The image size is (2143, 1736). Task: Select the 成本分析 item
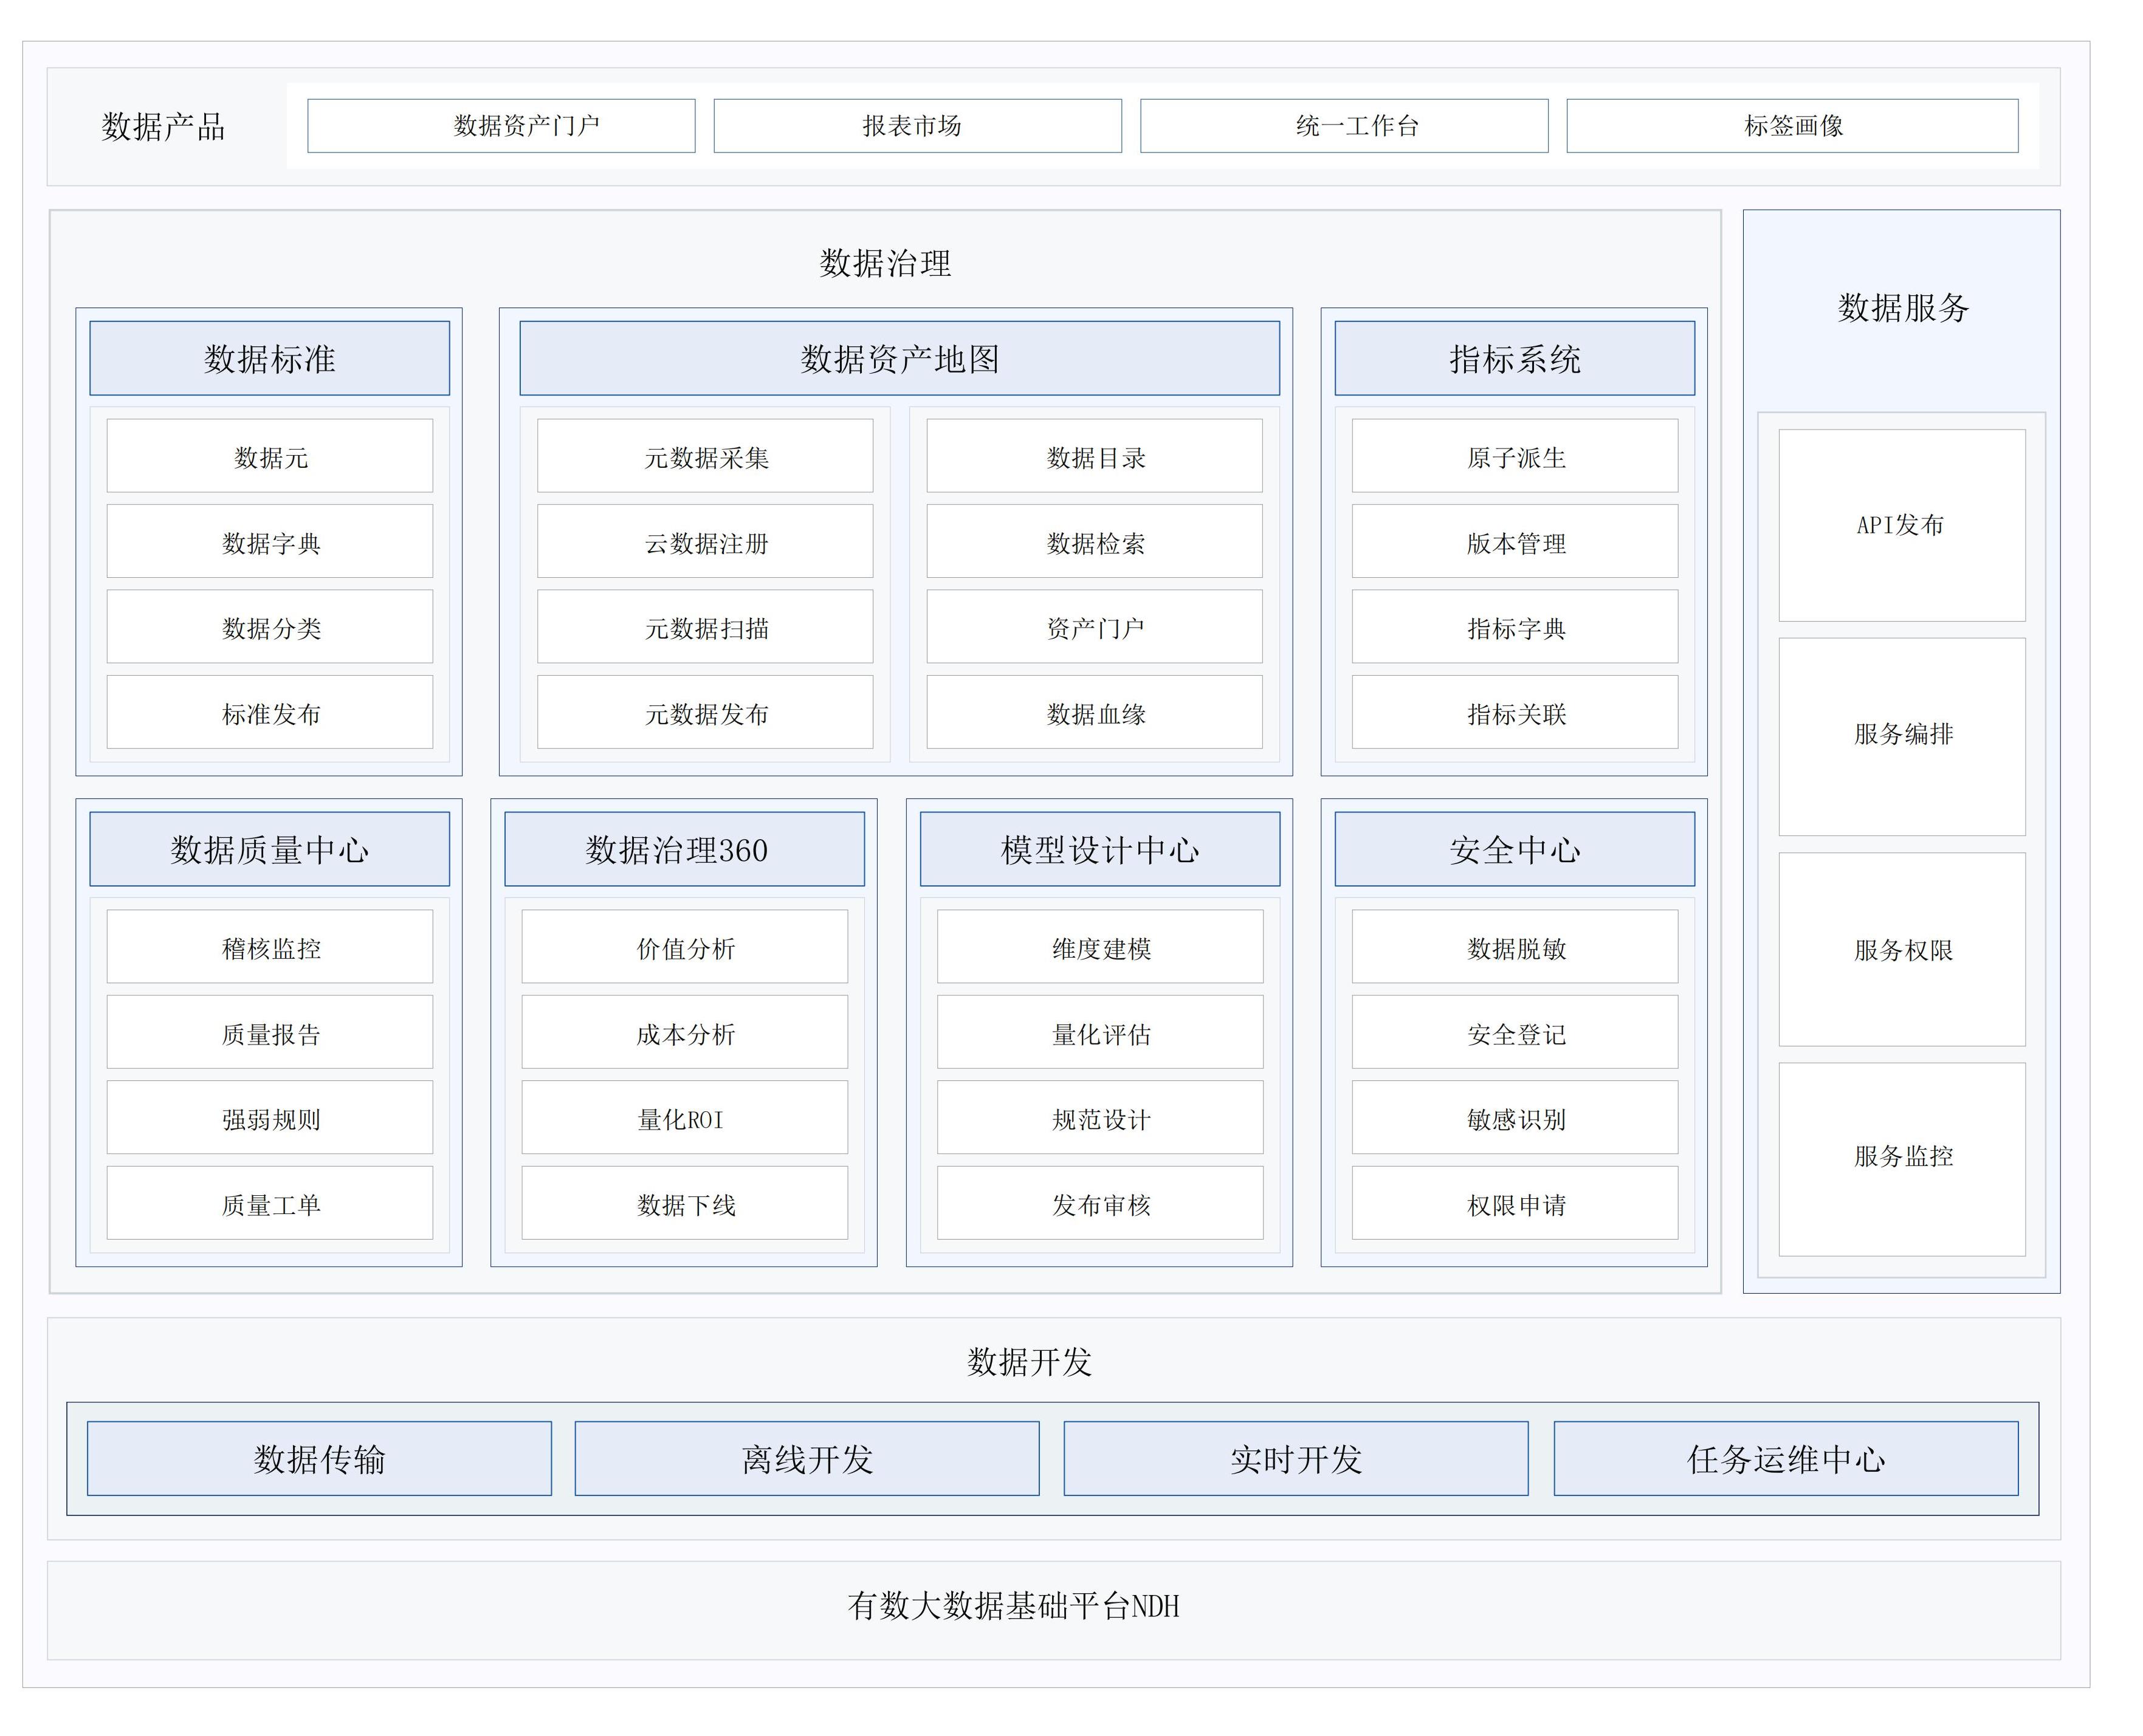[685, 1032]
